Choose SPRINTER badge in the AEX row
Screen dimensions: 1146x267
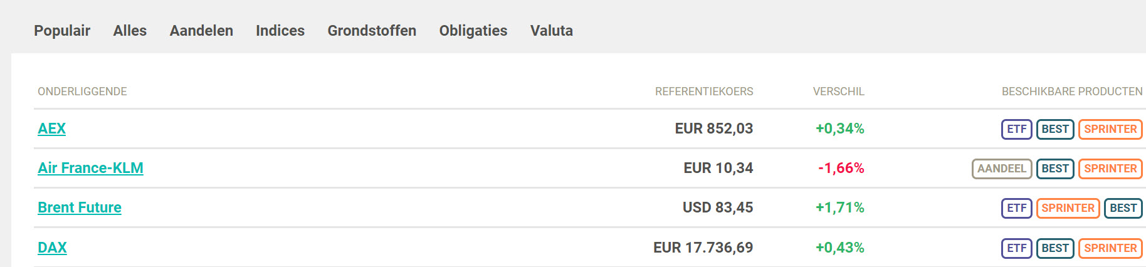point(1110,129)
